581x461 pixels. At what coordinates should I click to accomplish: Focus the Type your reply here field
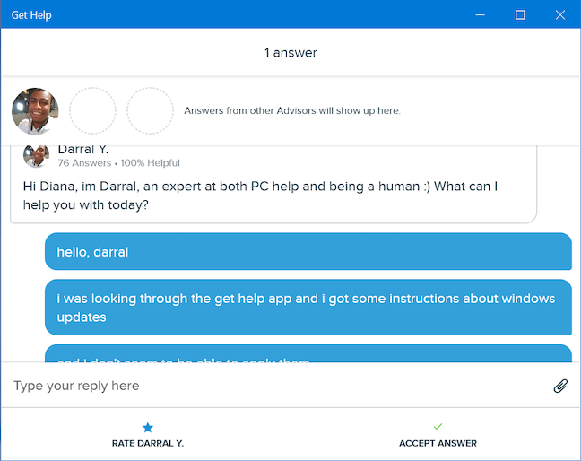[269, 386]
